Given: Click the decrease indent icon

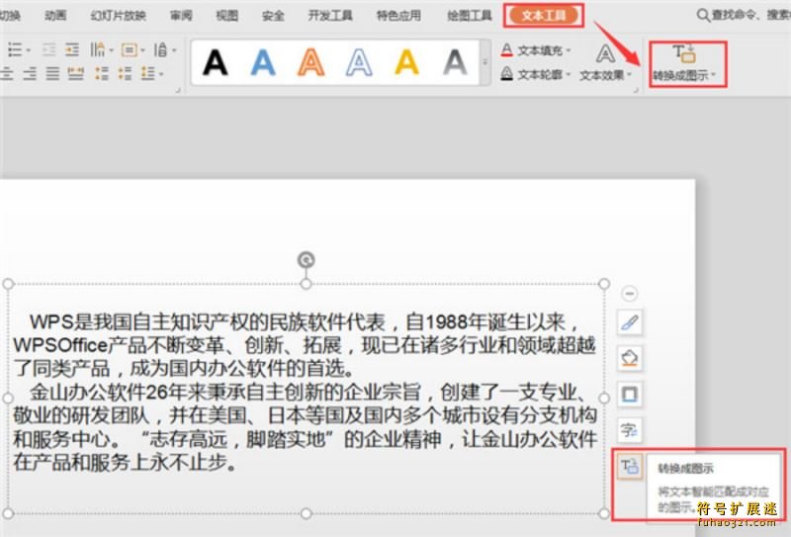Looking at the screenshot, I should pyautogui.click(x=48, y=49).
